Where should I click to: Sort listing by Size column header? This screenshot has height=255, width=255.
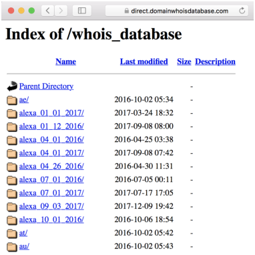[184, 62]
